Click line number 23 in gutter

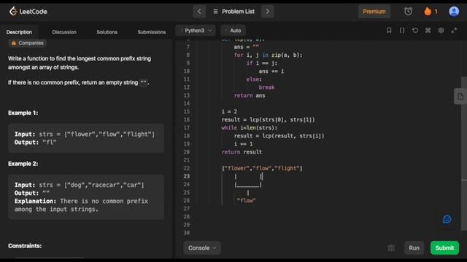coord(187,176)
